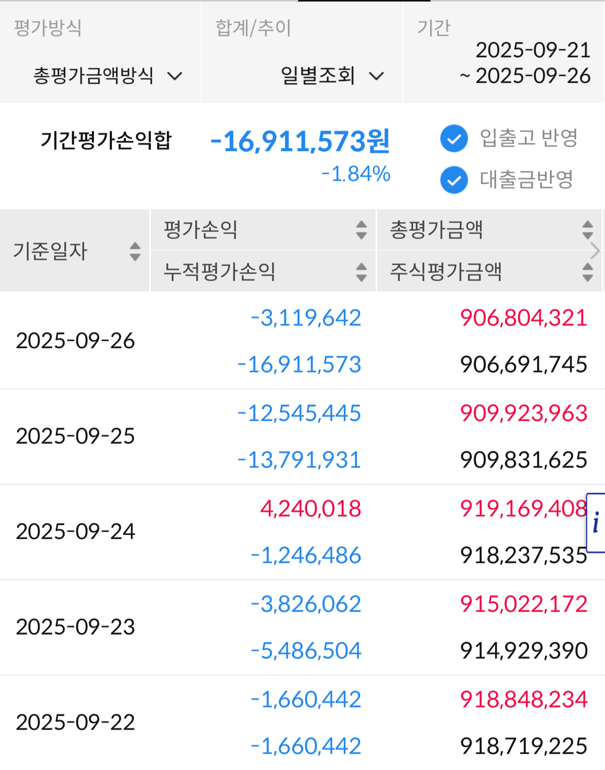Tap the 기간평가손익합 total -16,911,573원
Image resolution: width=605 pixels, height=770 pixels.
(300, 141)
